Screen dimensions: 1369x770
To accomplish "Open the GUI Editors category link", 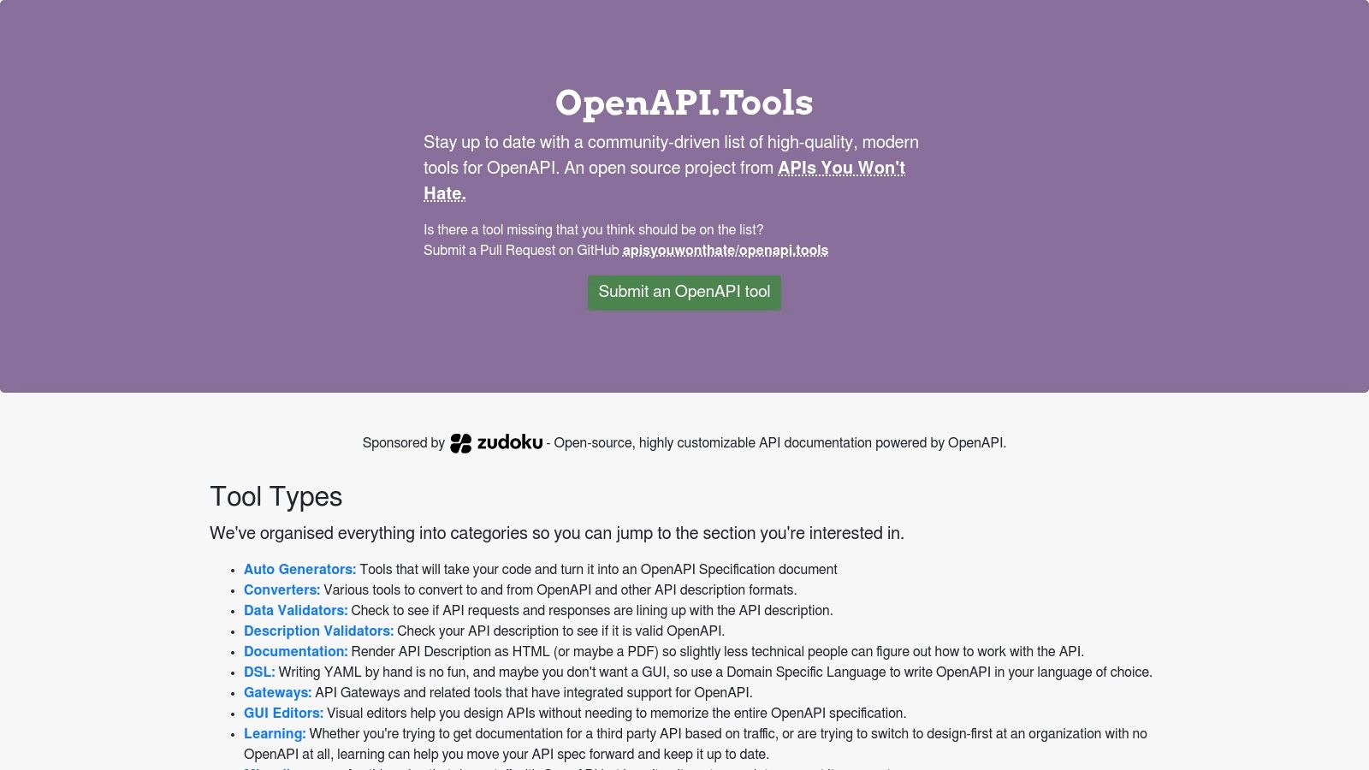I will click(283, 714).
